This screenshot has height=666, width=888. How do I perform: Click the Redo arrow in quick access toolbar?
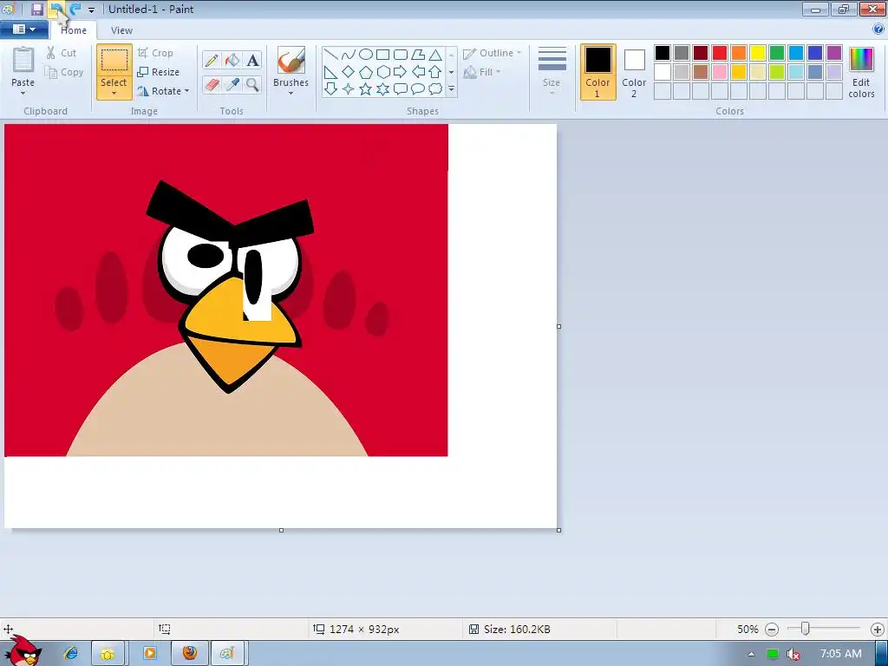click(75, 9)
